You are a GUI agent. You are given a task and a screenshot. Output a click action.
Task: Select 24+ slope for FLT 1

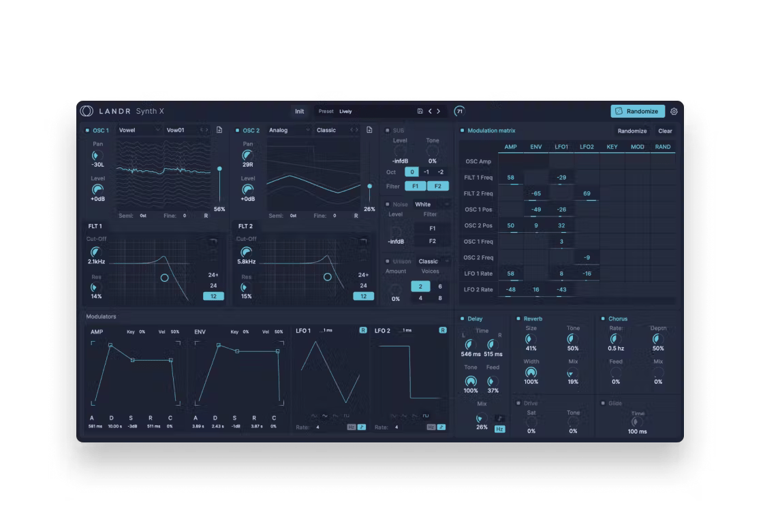pyautogui.click(x=214, y=275)
